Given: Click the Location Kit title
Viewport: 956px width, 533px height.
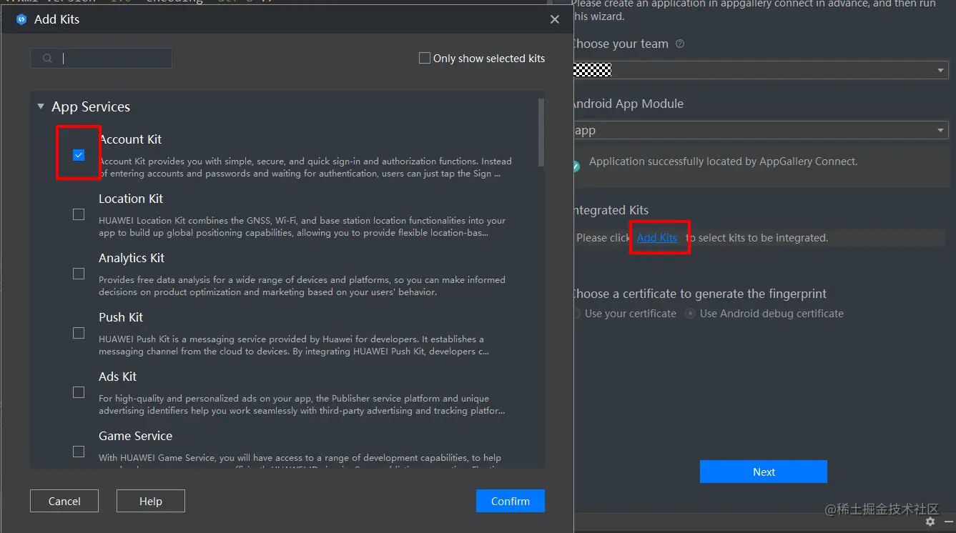Looking at the screenshot, I should [x=131, y=199].
